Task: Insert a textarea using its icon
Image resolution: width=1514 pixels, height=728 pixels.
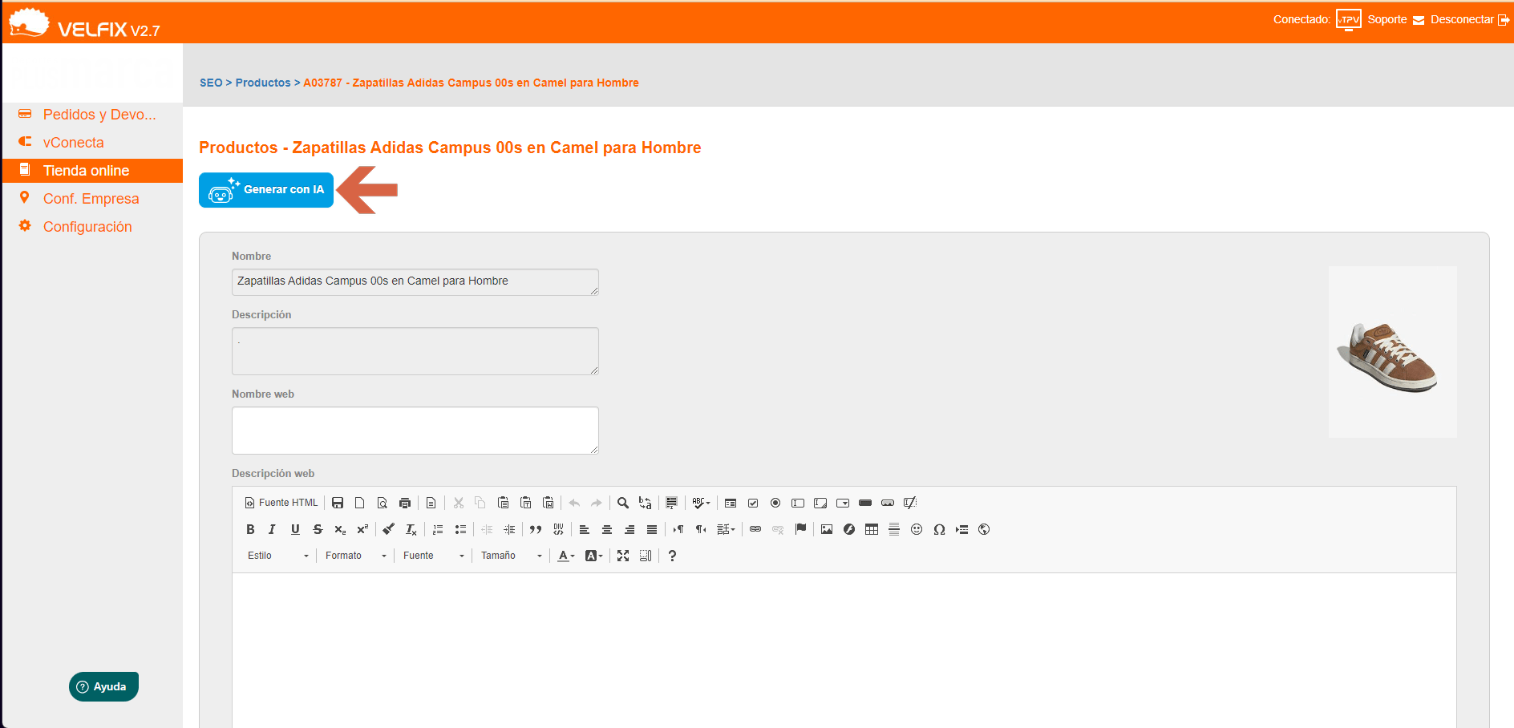Action: tap(820, 503)
